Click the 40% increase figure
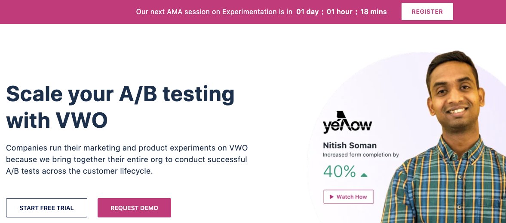This screenshot has height=223, width=506. point(340,172)
